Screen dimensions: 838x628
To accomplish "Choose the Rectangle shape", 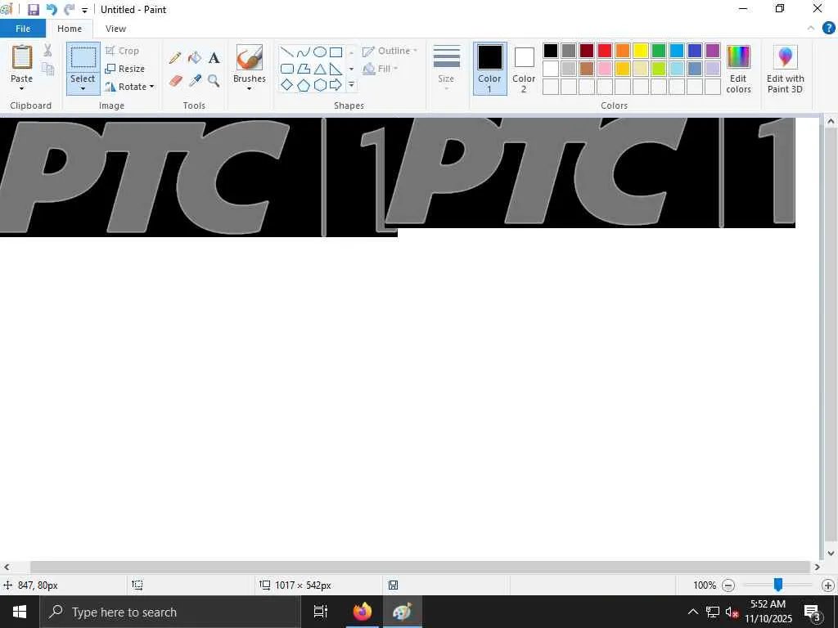I will click(x=336, y=52).
